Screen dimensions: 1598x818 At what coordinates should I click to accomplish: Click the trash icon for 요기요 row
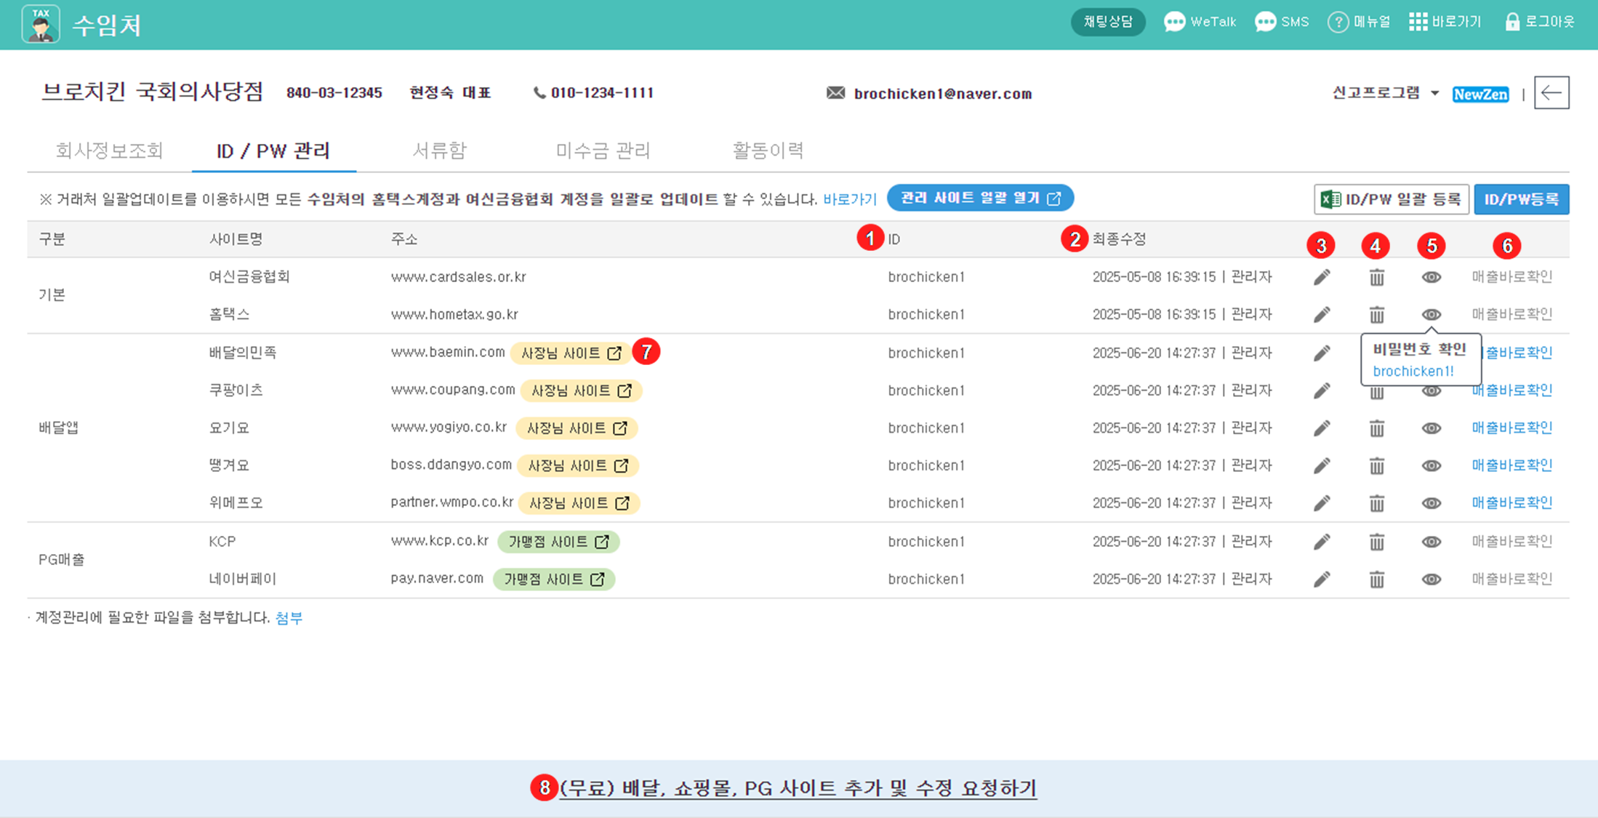[1376, 428]
